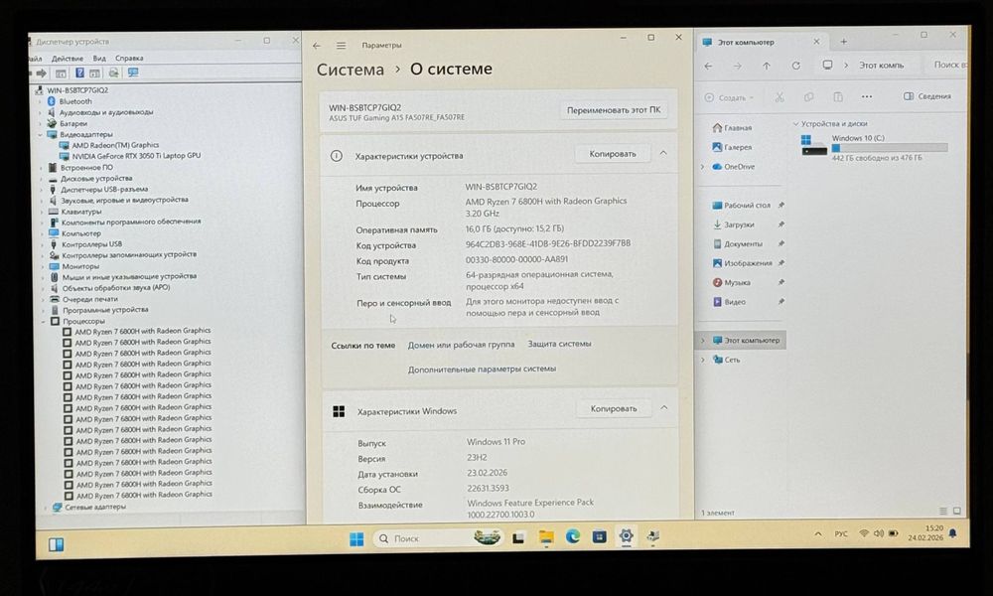
Task: Copy Windows specifications with Копировать button
Action: (x=614, y=409)
